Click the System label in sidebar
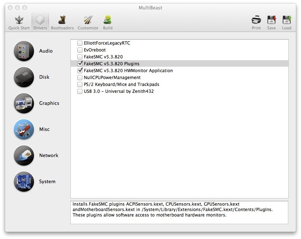 pyautogui.click(x=47, y=181)
